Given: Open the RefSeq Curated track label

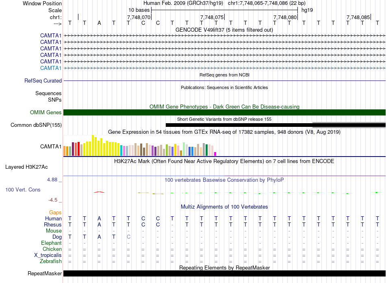Looking at the screenshot, I should [x=43, y=81].
